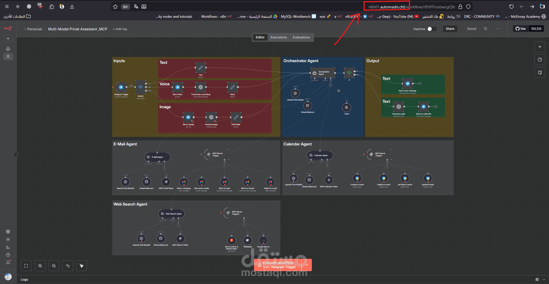549x284 pixels.
Task: Open the browser hamburger menu
Action: point(7,7)
